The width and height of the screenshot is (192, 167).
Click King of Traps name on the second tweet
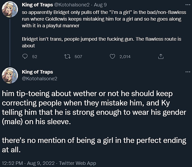click(37, 72)
